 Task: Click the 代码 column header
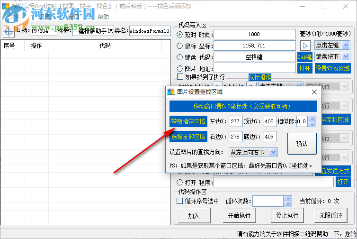[x=105, y=46]
